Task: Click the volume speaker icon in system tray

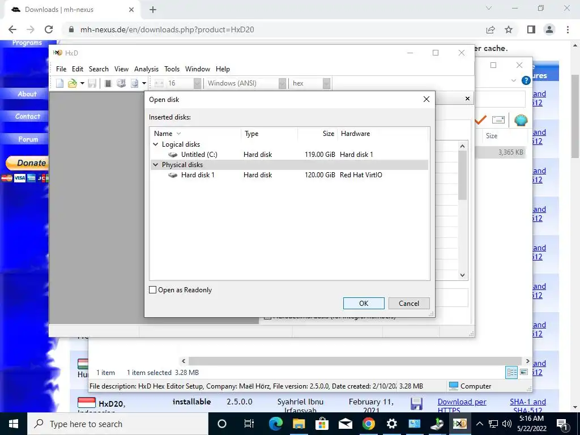Action: pyautogui.click(x=507, y=424)
